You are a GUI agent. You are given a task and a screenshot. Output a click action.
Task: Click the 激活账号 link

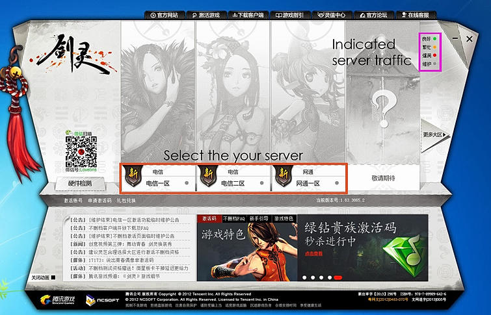pyautogui.click(x=73, y=201)
